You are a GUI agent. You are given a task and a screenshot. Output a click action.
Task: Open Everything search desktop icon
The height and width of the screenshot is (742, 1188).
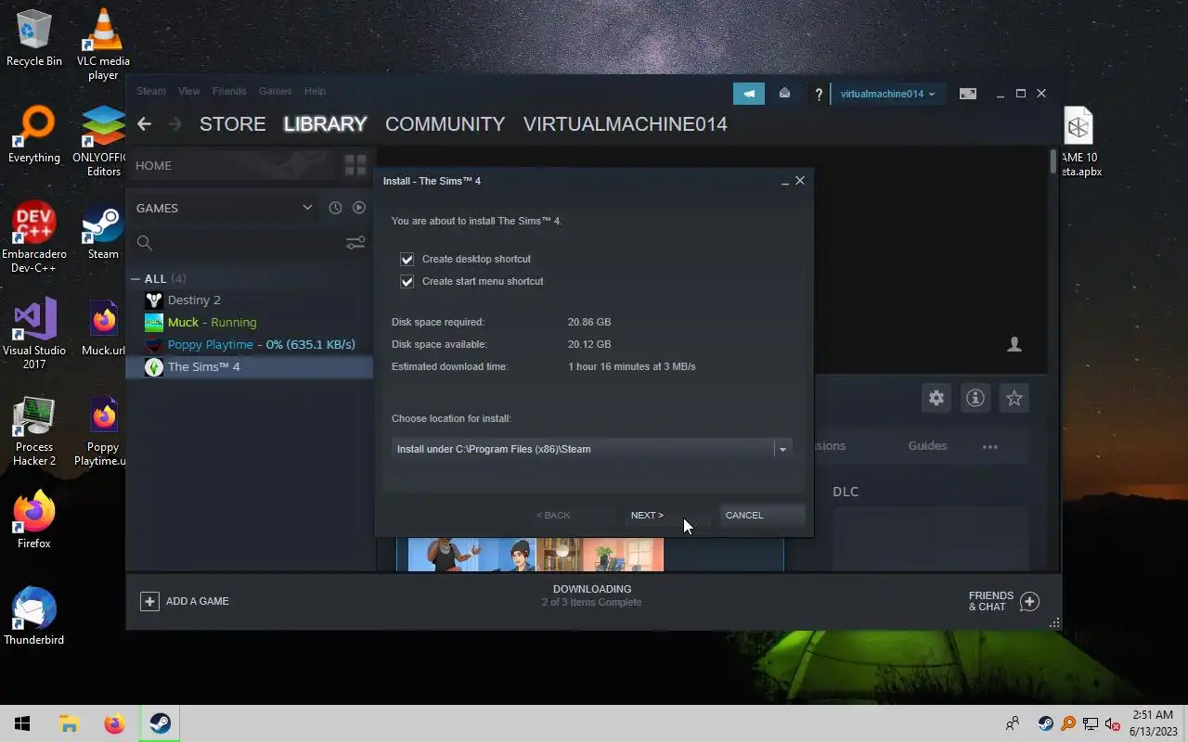point(34,135)
